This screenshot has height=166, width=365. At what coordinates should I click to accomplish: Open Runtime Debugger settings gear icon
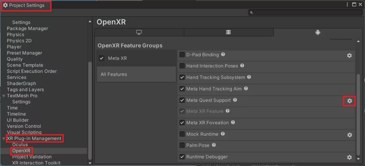click(349, 157)
